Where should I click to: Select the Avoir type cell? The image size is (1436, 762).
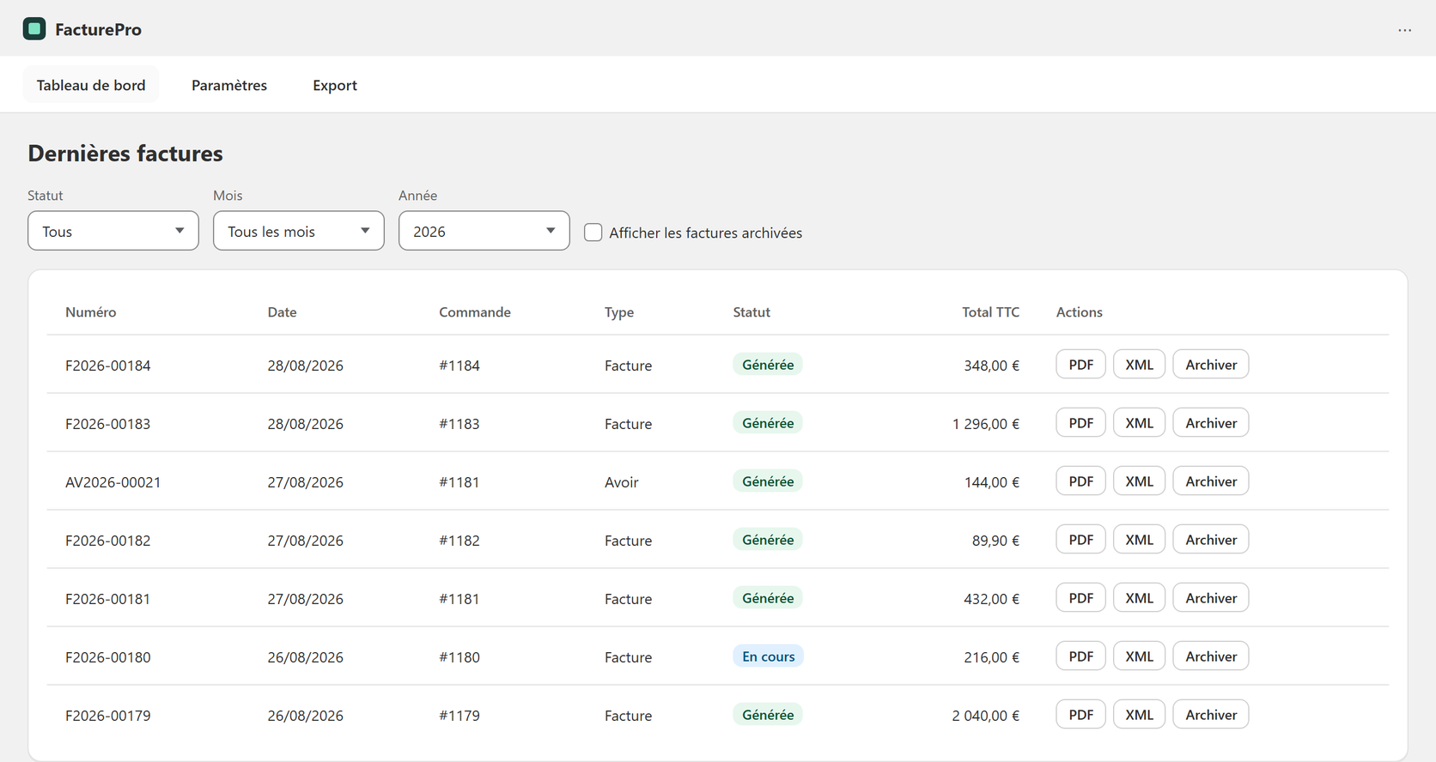pos(622,482)
